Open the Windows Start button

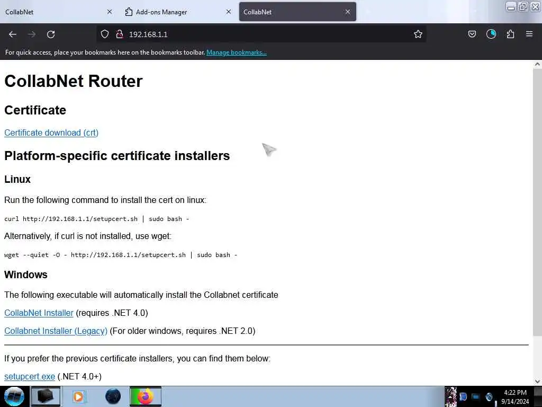point(14,396)
